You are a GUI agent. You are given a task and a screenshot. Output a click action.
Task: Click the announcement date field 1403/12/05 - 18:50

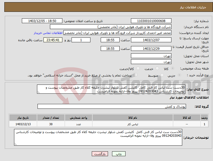coord(42,21)
